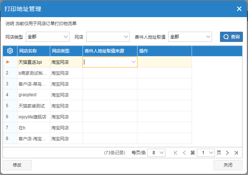This screenshot has height=175, width=248.
Task: Expand the 网店类型 dropdown
Action: 48,37
